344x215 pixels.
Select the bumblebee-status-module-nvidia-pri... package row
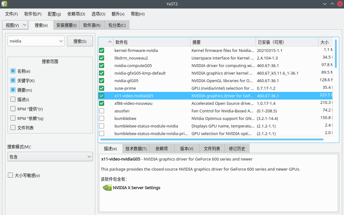215,133
